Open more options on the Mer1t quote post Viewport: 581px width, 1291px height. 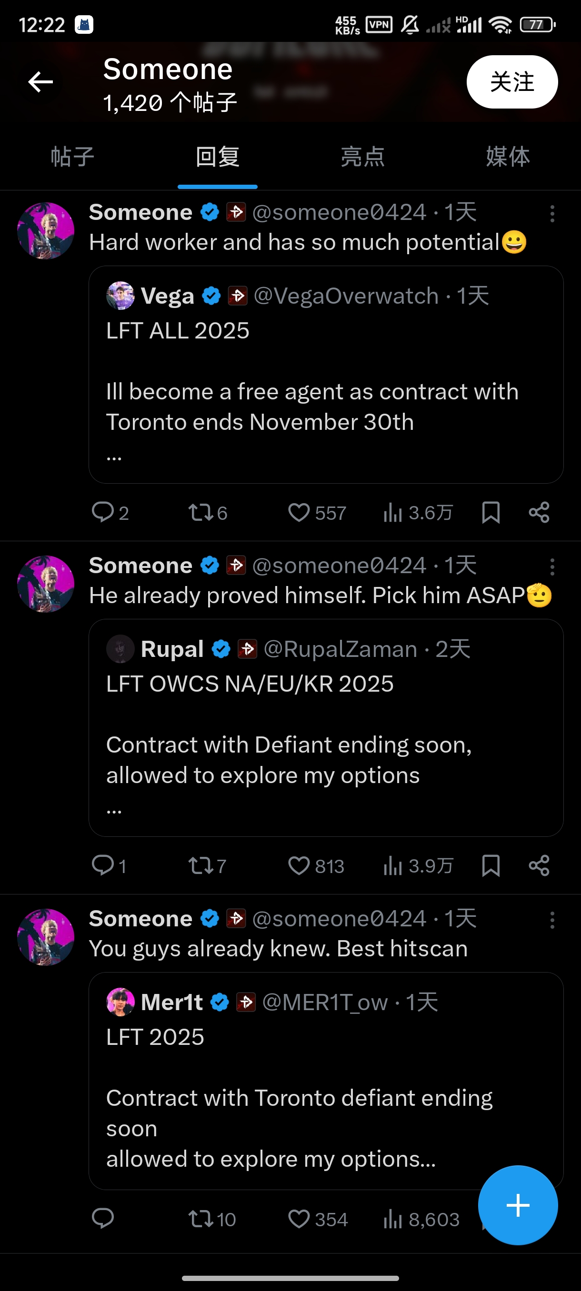(552, 920)
